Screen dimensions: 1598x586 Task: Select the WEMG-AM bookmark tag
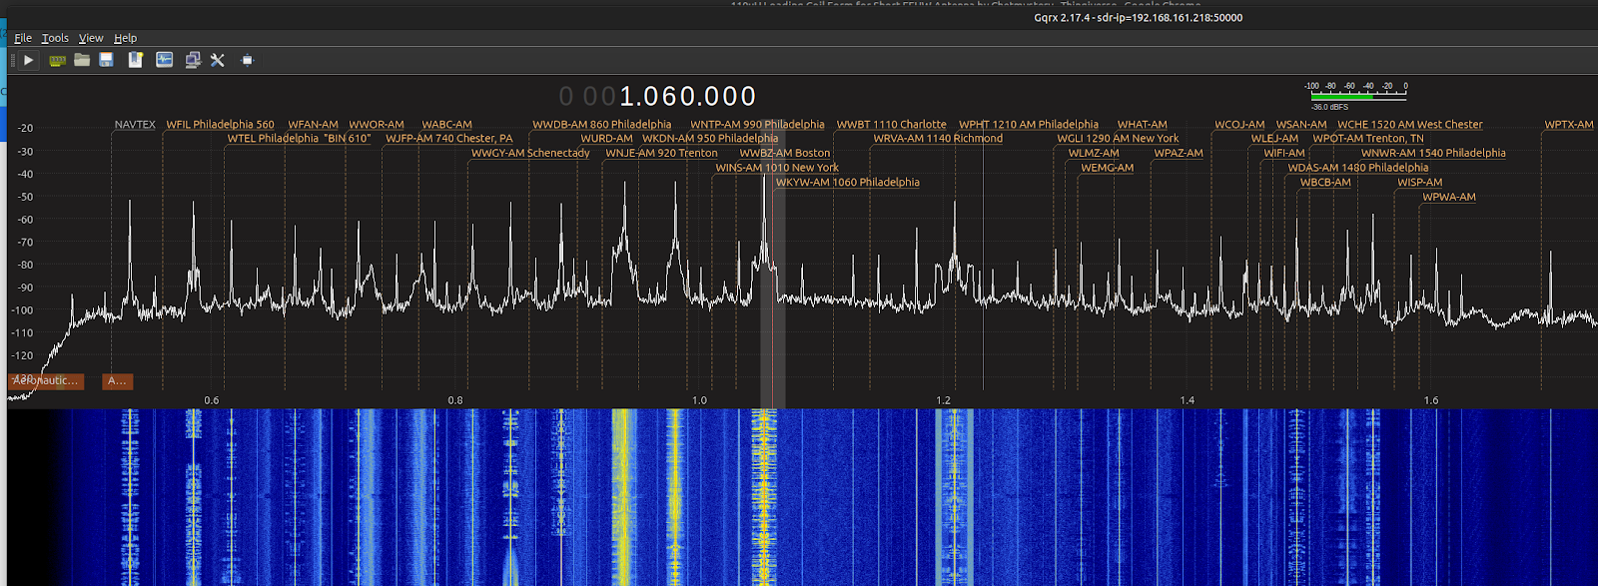[1107, 168]
